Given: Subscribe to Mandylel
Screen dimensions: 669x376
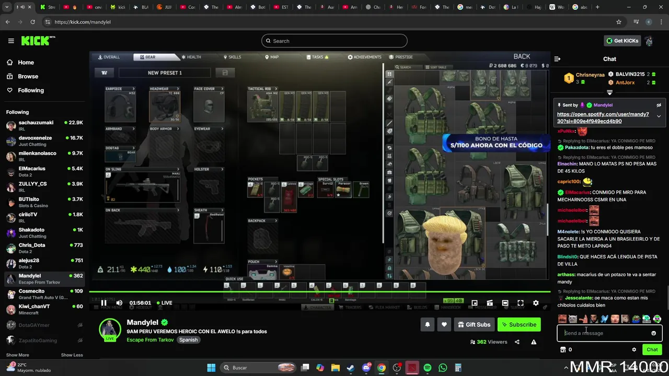Looking at the screenshot, I should click(x=519, y=324).
